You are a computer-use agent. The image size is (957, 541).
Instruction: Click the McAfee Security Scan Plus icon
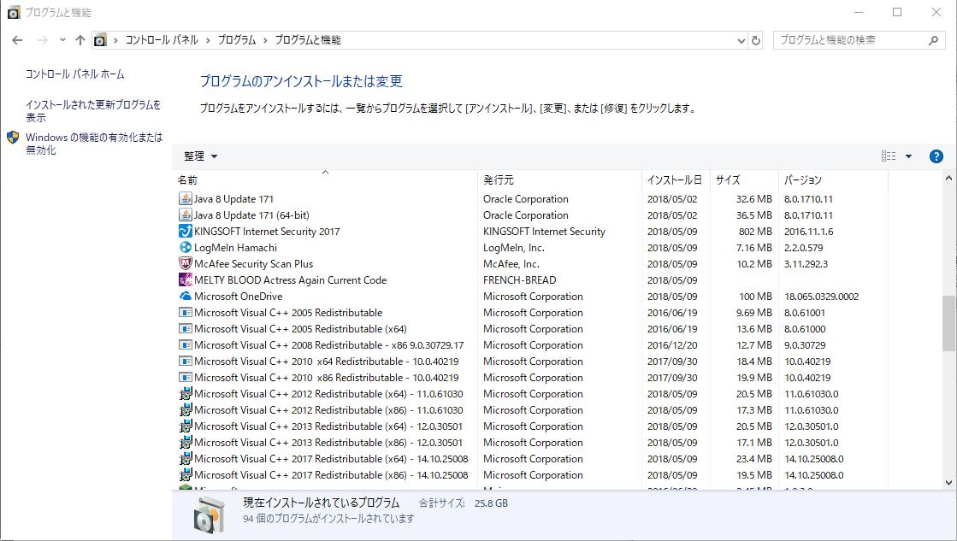point(185,264)
